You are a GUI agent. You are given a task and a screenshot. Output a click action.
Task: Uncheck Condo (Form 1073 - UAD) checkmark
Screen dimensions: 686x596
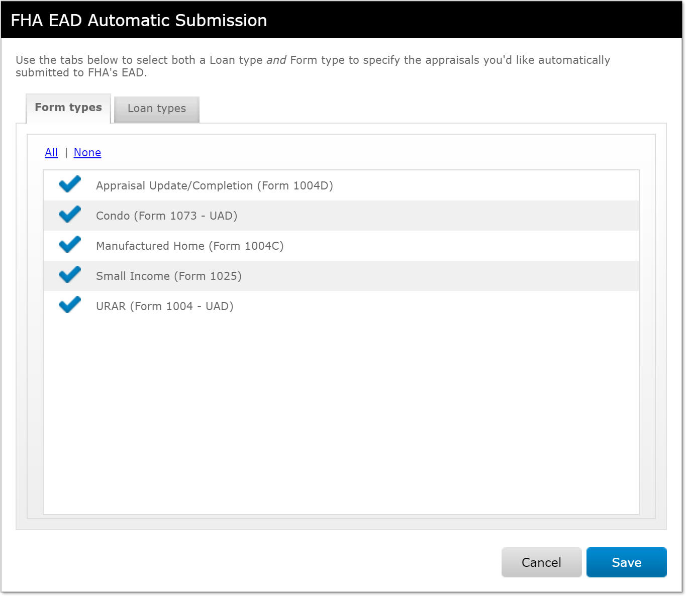tap(70, 215)
